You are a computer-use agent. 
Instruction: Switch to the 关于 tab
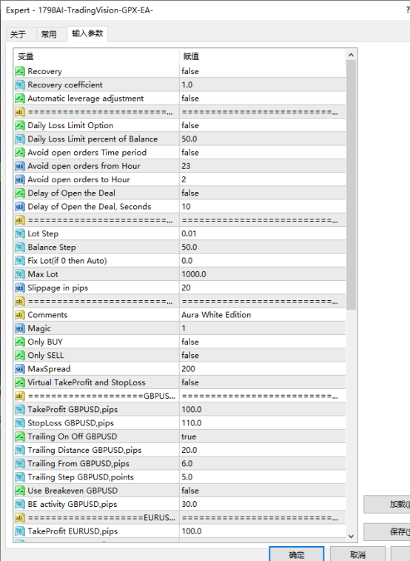click(19, 34)
